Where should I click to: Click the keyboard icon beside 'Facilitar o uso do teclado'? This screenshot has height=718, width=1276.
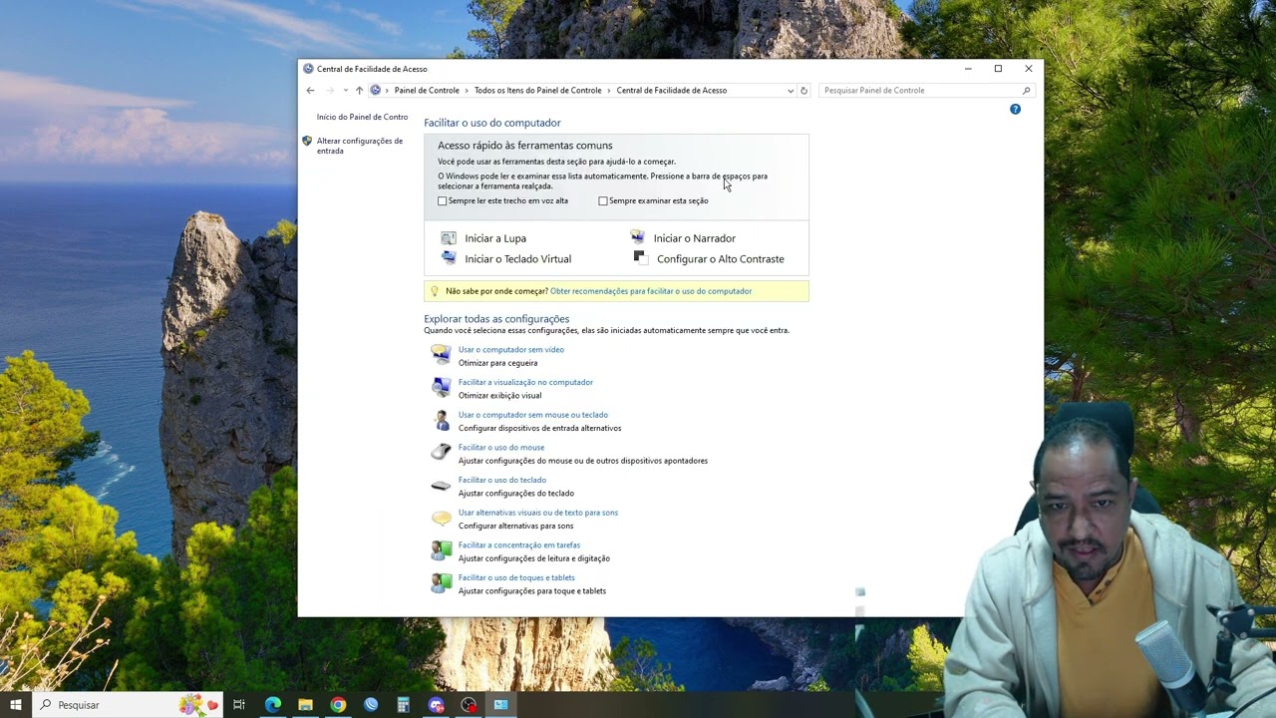click(x=441, y=486)
